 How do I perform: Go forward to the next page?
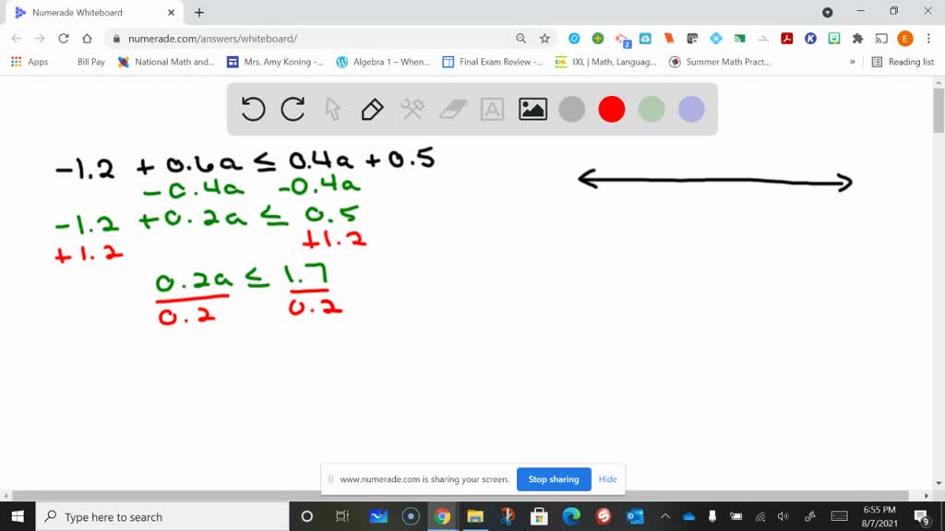40,39
